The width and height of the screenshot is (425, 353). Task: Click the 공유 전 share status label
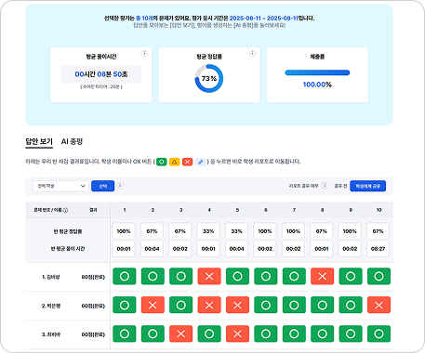point(340,186)
